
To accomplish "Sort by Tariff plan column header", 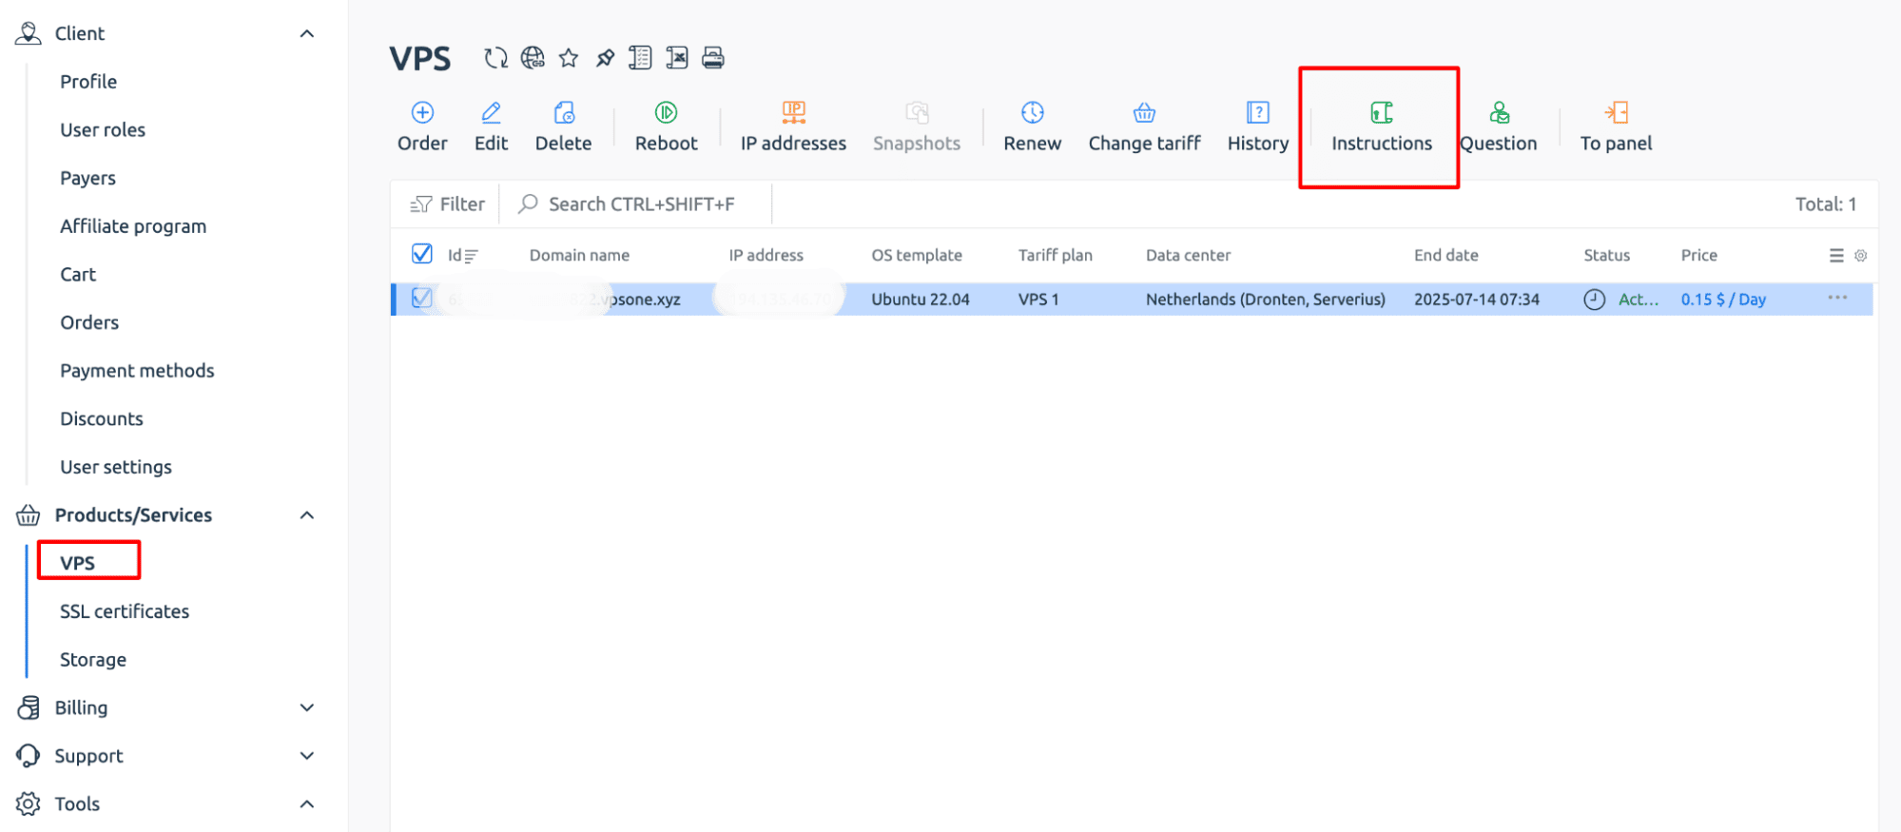I will point(1055,255).
